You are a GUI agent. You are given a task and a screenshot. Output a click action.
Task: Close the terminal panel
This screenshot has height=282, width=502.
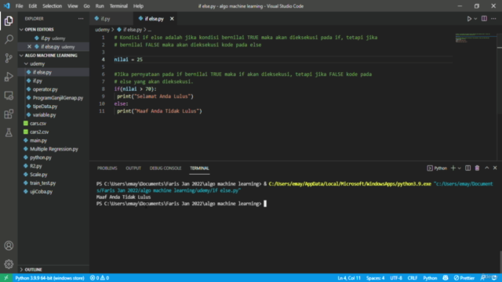click(x=495, y=168)
